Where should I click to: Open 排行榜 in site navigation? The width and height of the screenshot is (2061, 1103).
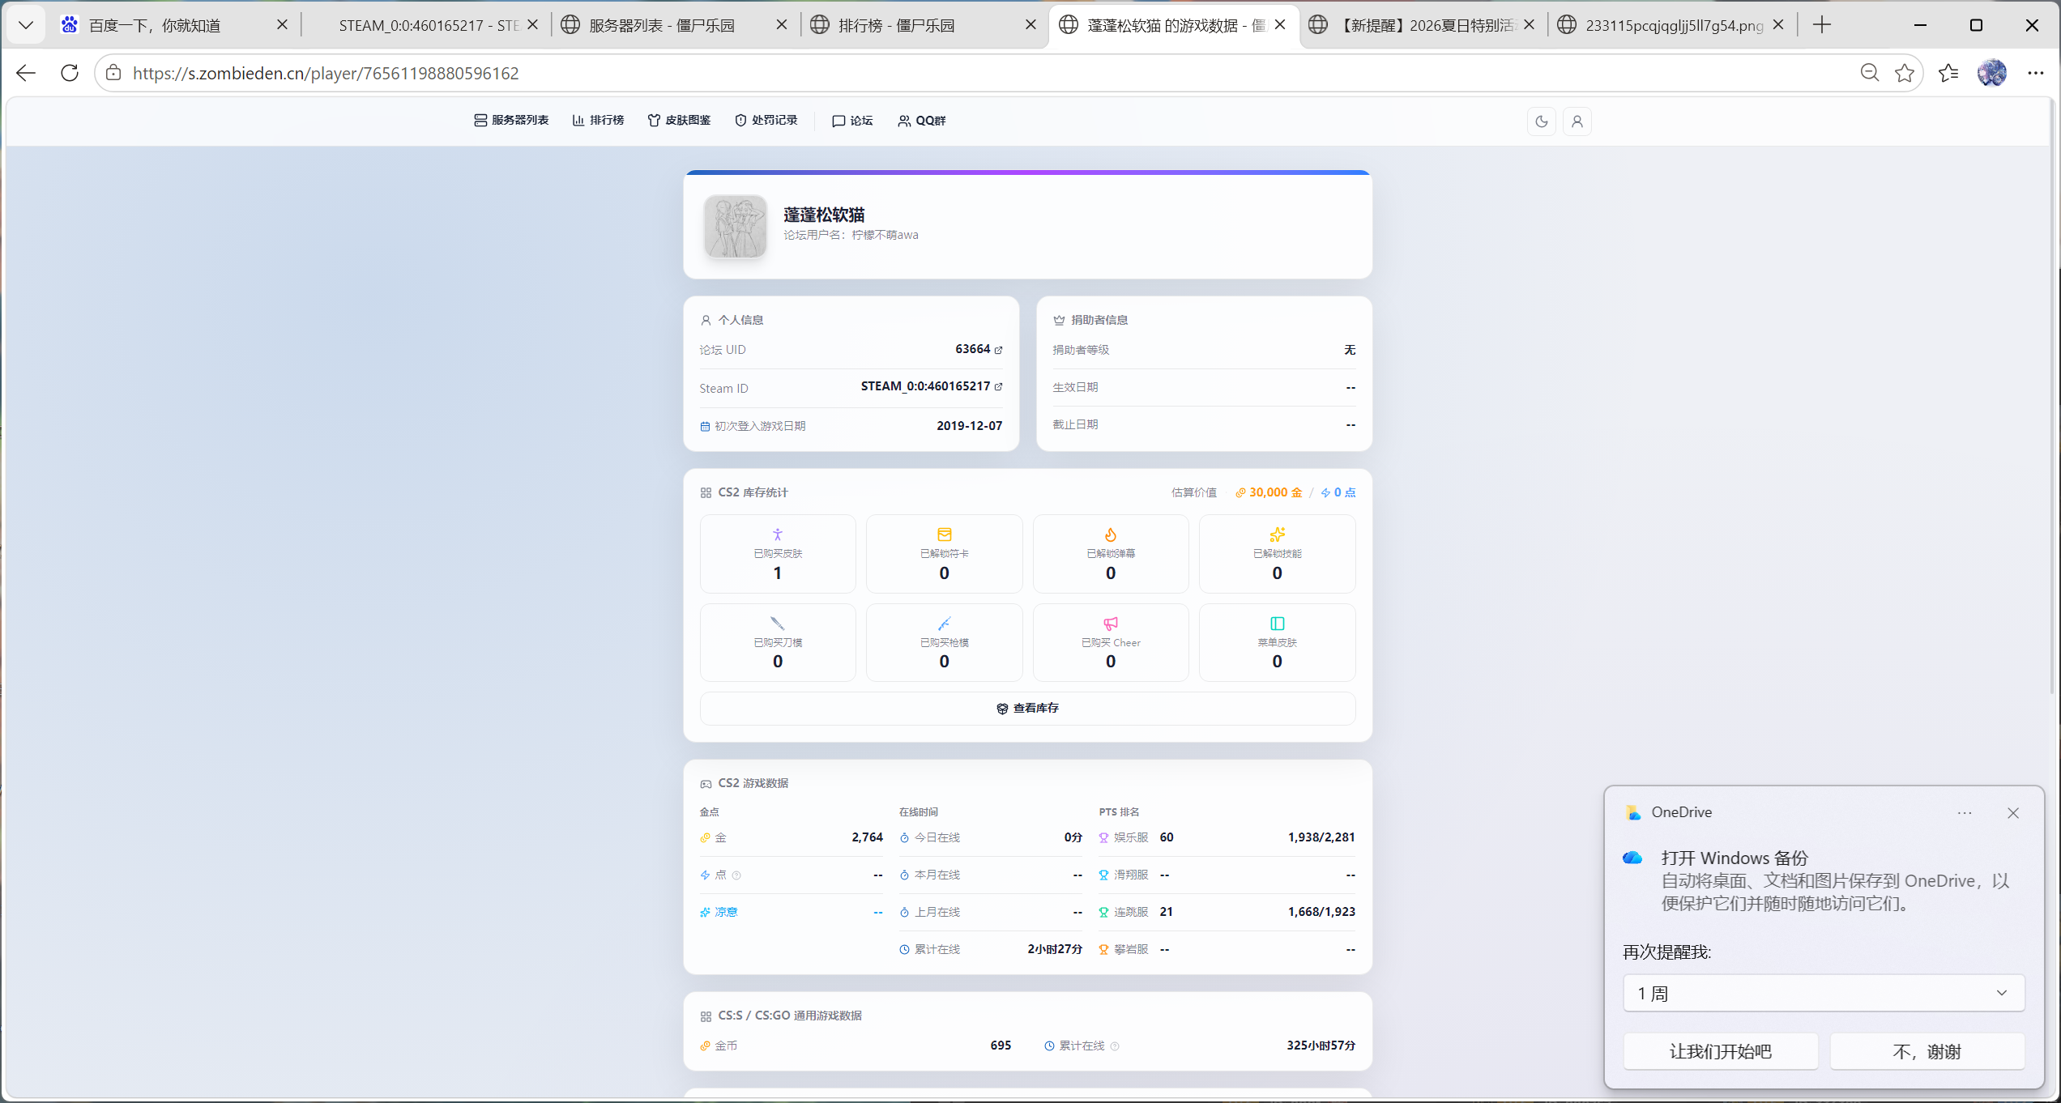pos(598,121)
